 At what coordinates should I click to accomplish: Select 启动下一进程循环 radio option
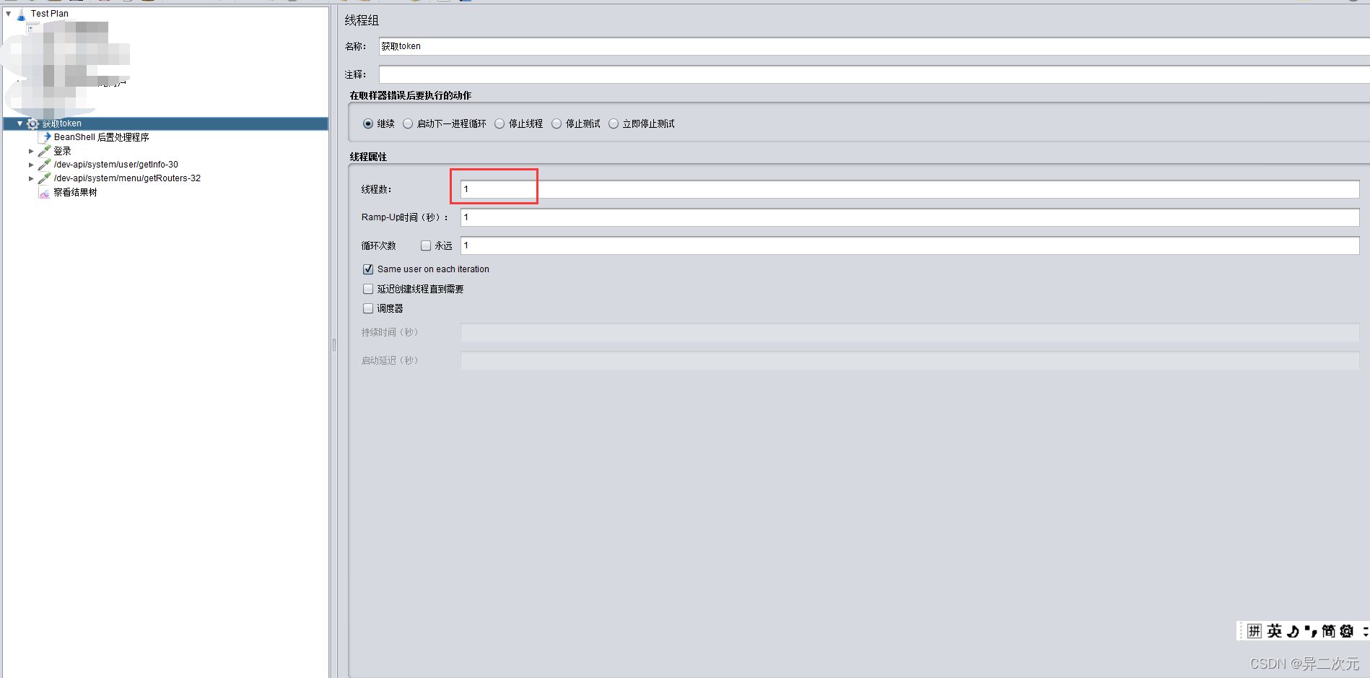click(x=408, y=124)
